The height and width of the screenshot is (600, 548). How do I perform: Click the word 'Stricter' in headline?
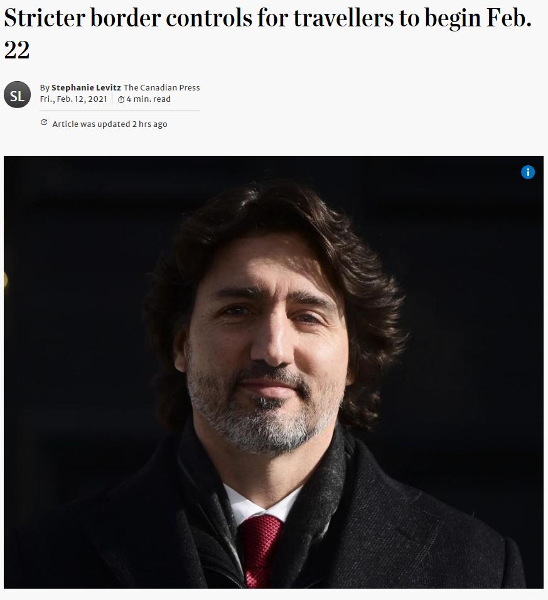tap(45, 18)
